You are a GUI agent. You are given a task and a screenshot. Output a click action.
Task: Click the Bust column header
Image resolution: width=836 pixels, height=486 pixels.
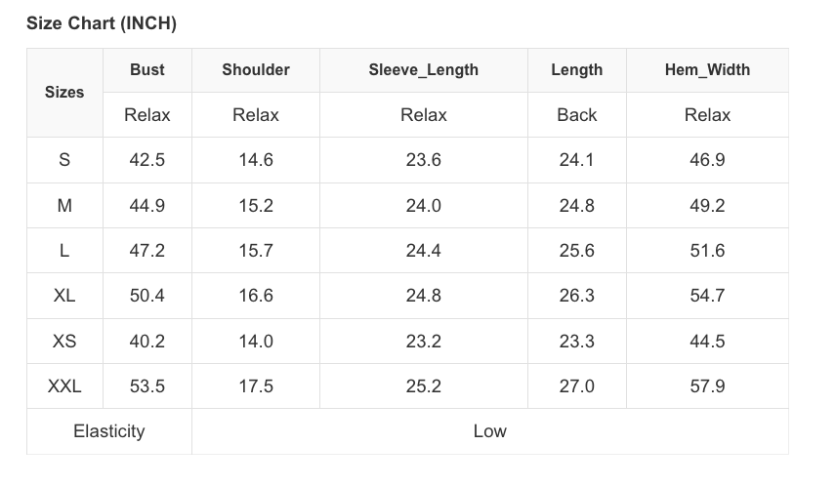pos(146,70)
